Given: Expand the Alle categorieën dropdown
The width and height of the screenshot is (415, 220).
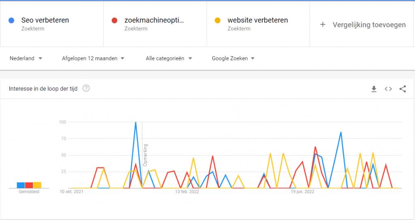Looking at the screenshot, I should pos(169,58).
